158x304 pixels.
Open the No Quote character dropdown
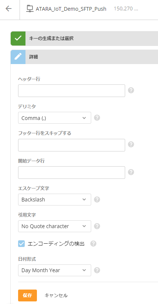(x=55, y=226)
